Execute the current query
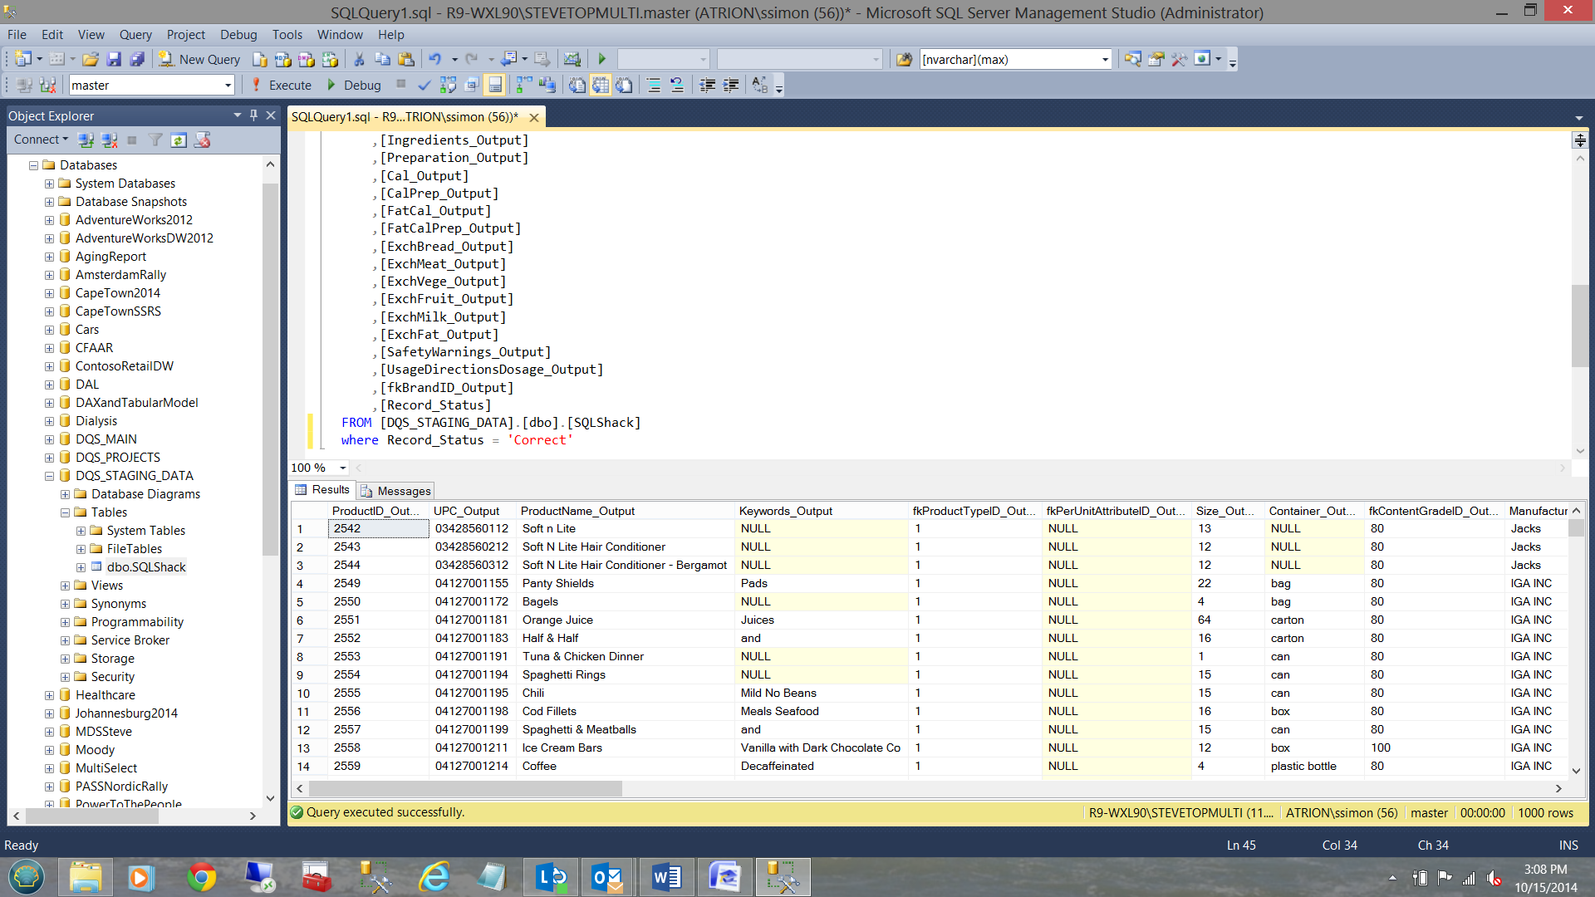This screenshot has width=1595, height=897. pos(282,85)
